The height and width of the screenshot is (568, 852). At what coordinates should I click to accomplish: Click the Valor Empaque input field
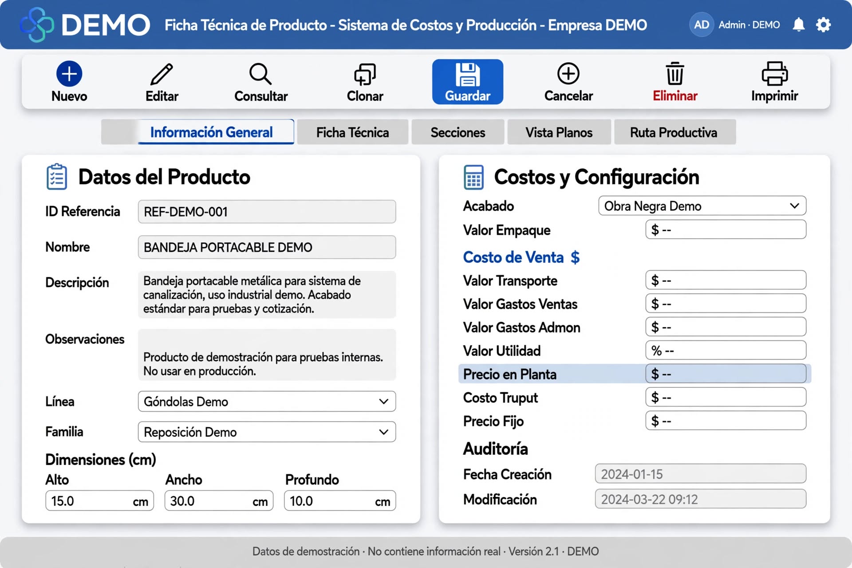coord(726,230)
